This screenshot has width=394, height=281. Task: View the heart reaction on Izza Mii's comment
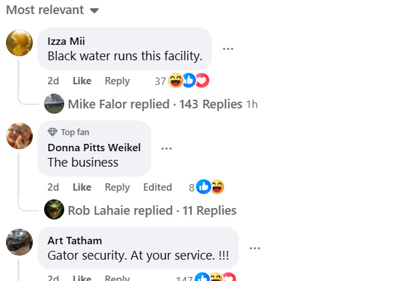click(x=203, y=80)
